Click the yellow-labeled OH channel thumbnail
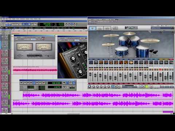This screenshot has height=131, width=175. (x=161, y=63)
